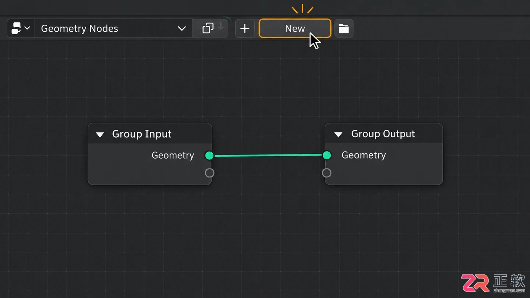The image size is (530, 298).
Task: Click the duplicate node tree icon
Action: point(208,28)
